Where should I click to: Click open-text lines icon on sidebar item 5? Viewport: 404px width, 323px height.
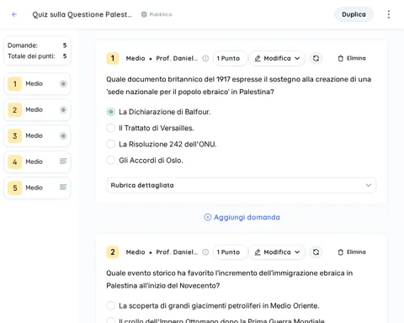click(63, 188)
